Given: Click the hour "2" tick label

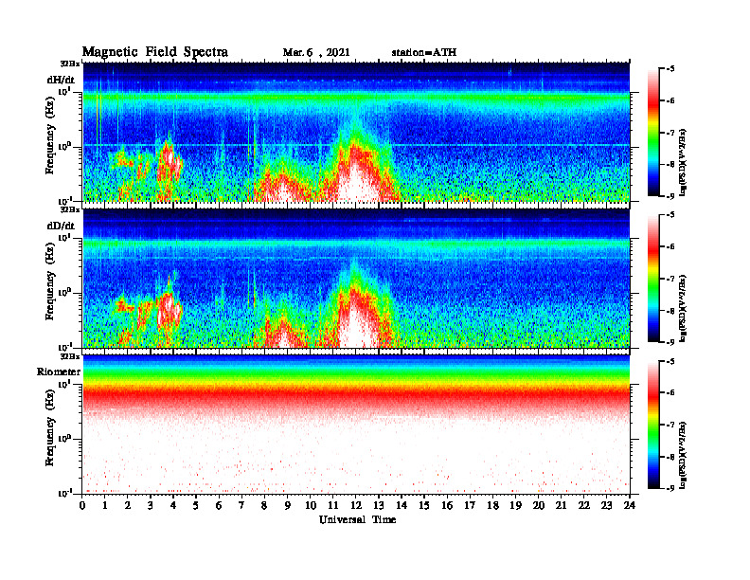Looking at the screenshot, I should [x=128, y=505].
